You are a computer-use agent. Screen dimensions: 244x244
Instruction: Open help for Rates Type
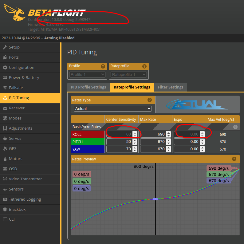(150, 100)
